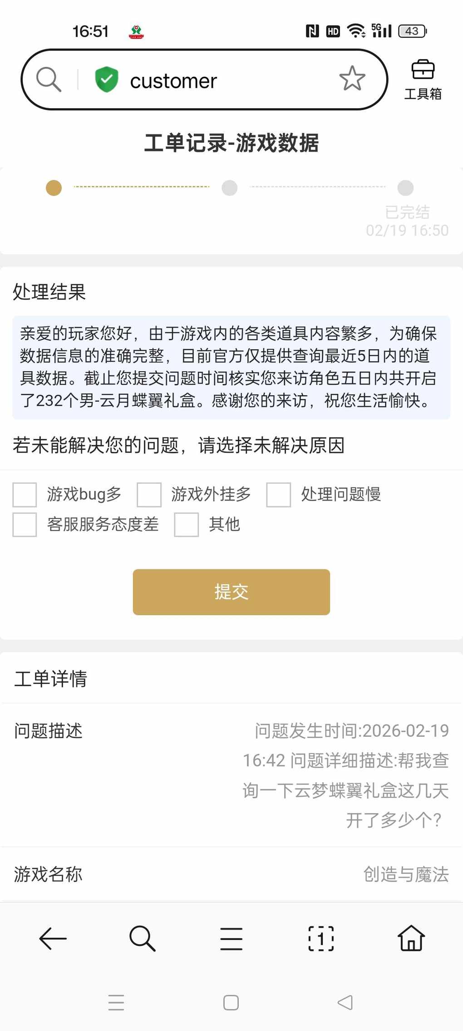Tap the first gold progress step dot
The width and height of the screenshot is (463, 1031).
coord(54,188)
